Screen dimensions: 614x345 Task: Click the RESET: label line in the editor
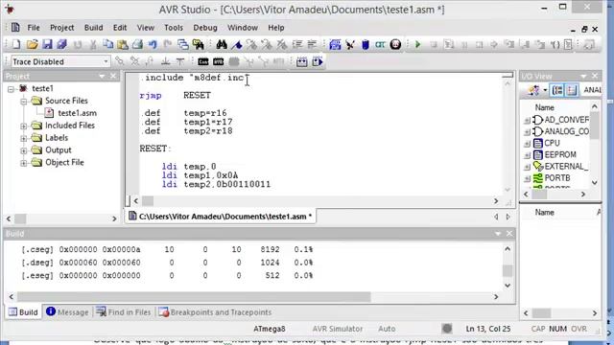pyautogui.click(x=155, y=149)
